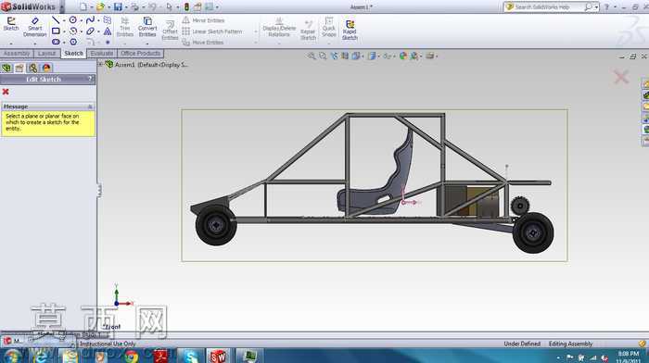Click the Offset Entities tool
The image size is (649, 363).
tap(170, 30)
